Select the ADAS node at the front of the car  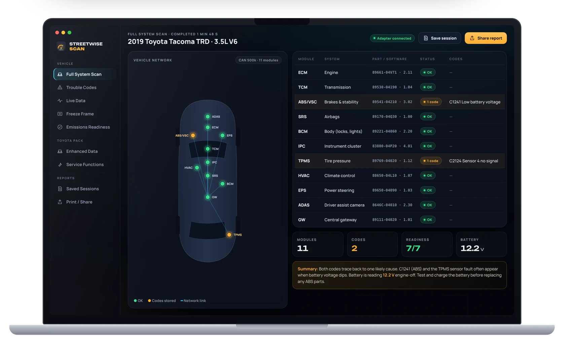(208, 117)
